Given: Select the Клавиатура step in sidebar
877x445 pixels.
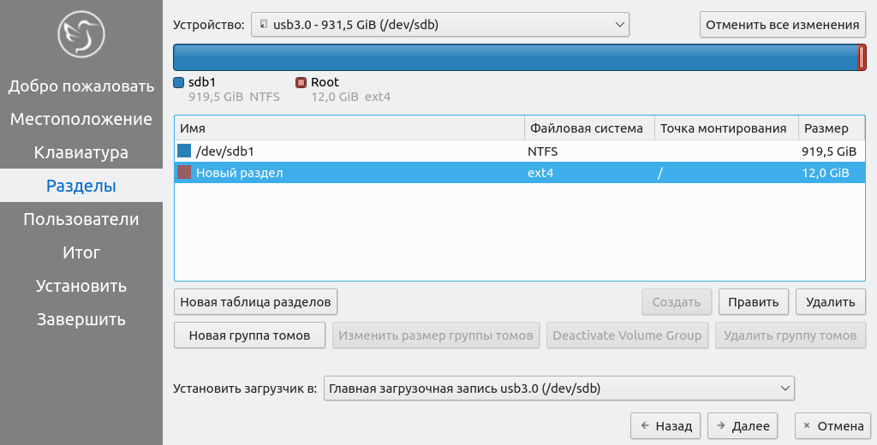Looking at the screenshot, I should [81, 152].
